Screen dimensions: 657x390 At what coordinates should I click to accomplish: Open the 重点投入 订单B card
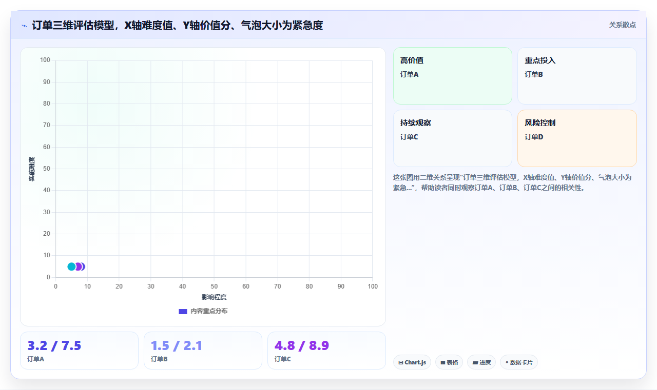[577, 76]
